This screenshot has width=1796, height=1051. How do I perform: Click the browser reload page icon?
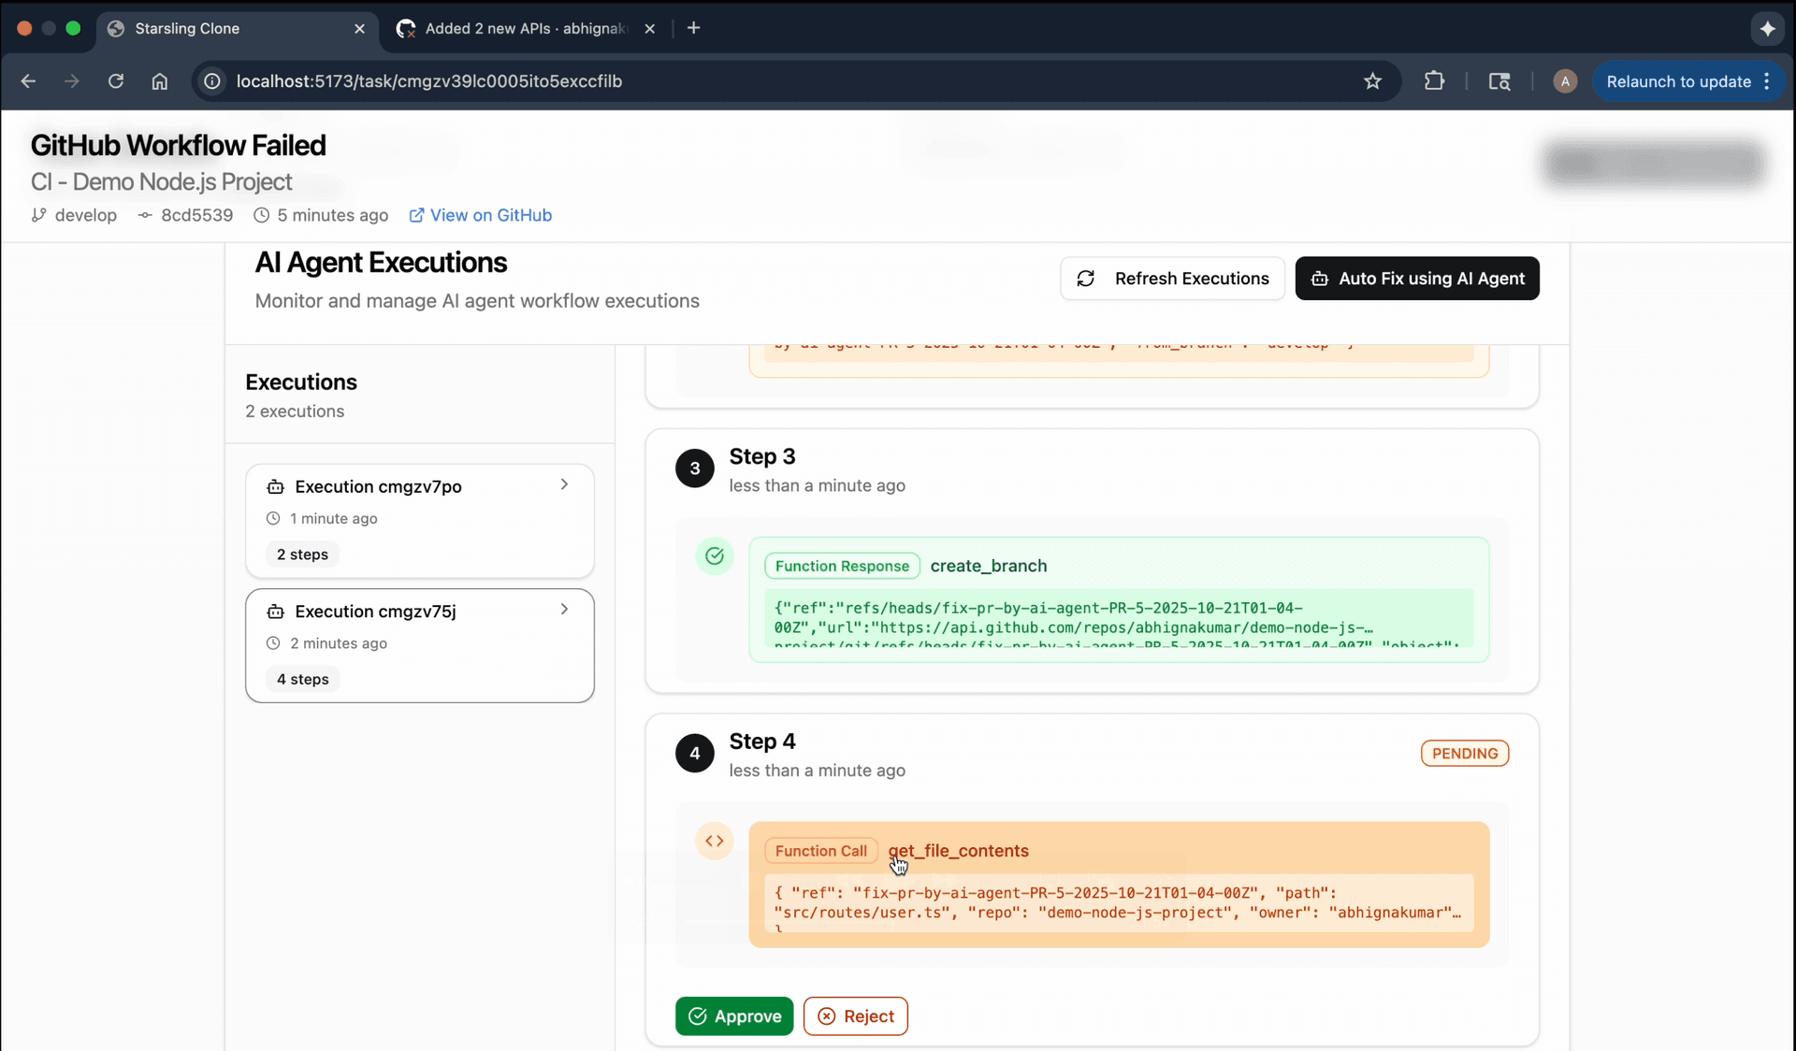point(116,81)
